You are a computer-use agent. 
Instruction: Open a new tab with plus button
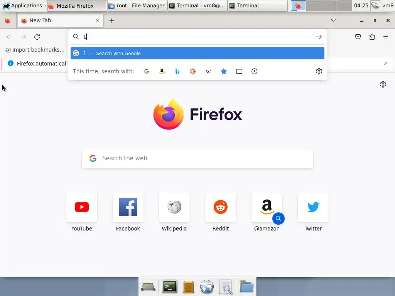pyautogui.click(x=111, y=21)
